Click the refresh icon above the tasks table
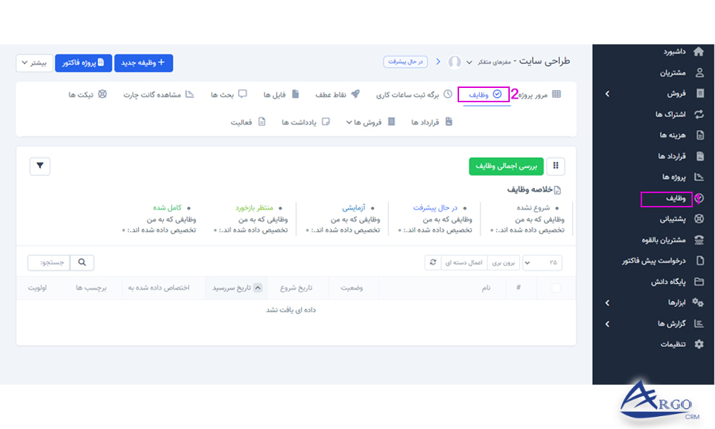Image resolution: width=715 pixels, height=429 pixels. (x=435, y=262)
